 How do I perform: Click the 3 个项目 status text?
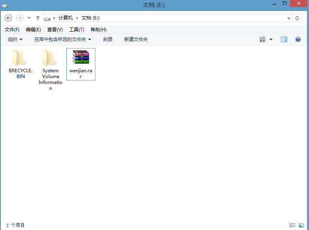[x=15, y=225]
